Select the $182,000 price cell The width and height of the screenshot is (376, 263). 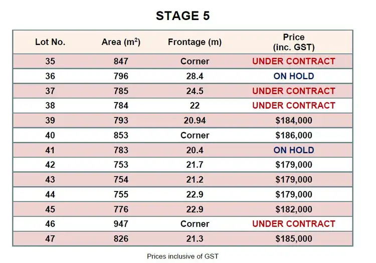tap(293, 209)
